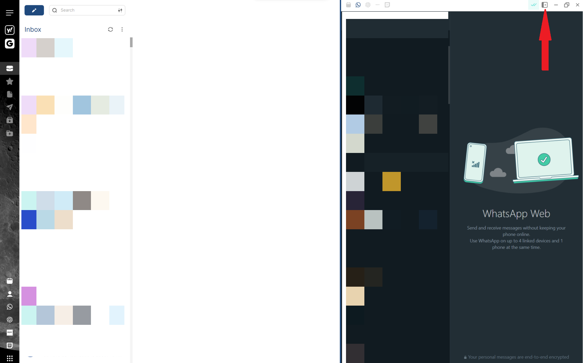Image resolution: width=583 pixels, height=363 pixels.
Task: Click the note/document icon in sidebar
Action: tap(9, 94)
